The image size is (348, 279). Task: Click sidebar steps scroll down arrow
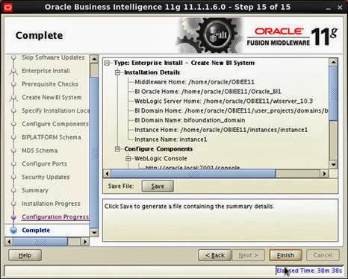(94, 233)
